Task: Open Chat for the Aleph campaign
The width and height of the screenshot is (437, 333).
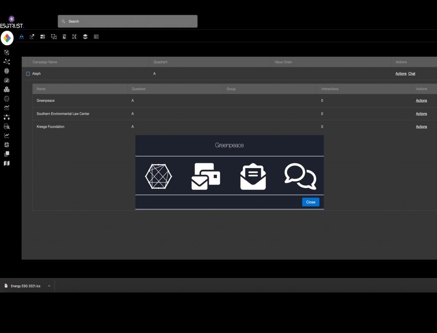Action: (x=412, y=74)
